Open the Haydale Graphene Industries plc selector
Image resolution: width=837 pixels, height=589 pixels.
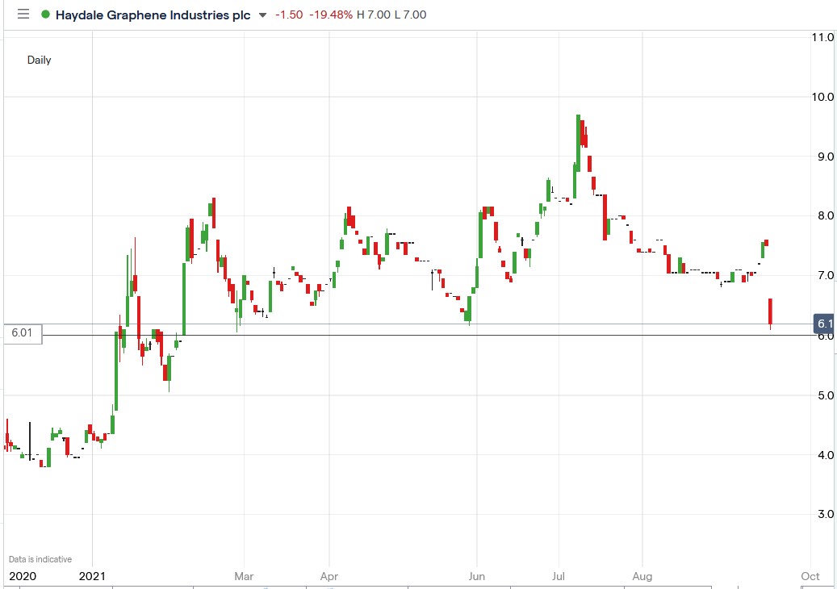click(153, 15)
